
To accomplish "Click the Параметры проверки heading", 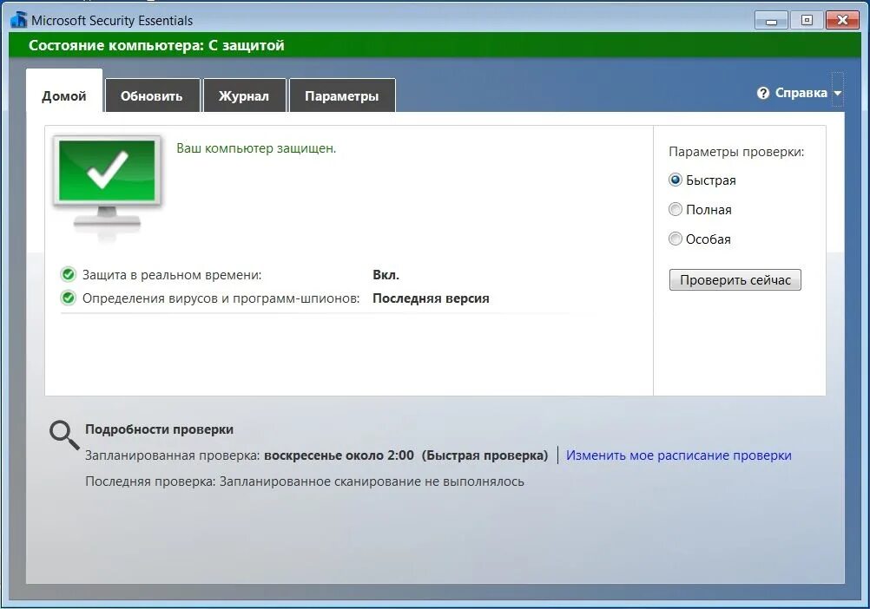I will (x=736, y=152).
